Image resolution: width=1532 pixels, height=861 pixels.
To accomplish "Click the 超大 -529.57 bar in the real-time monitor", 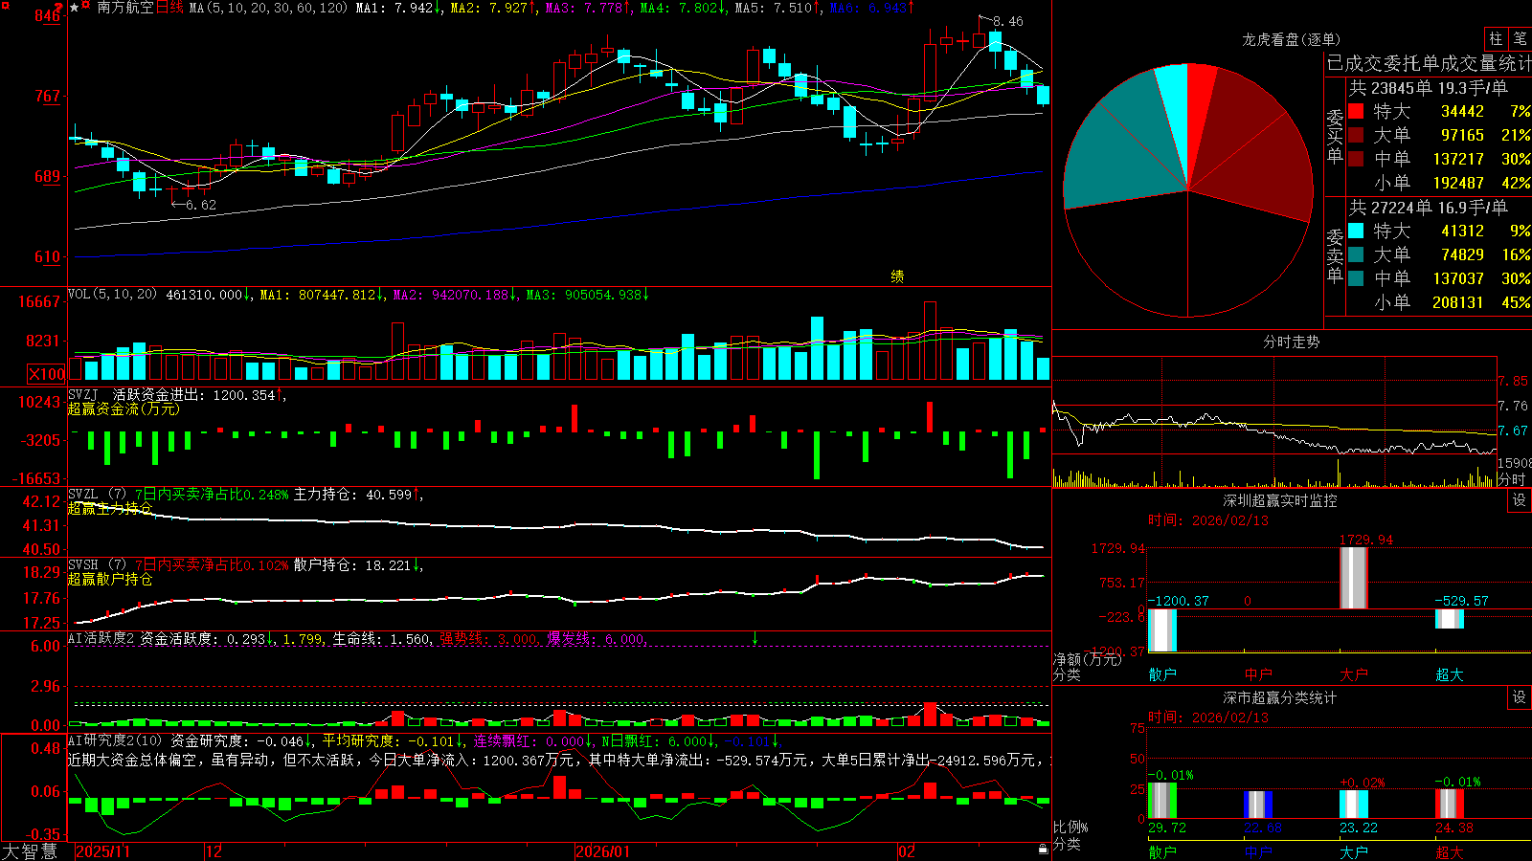I will click(1449, 618).
